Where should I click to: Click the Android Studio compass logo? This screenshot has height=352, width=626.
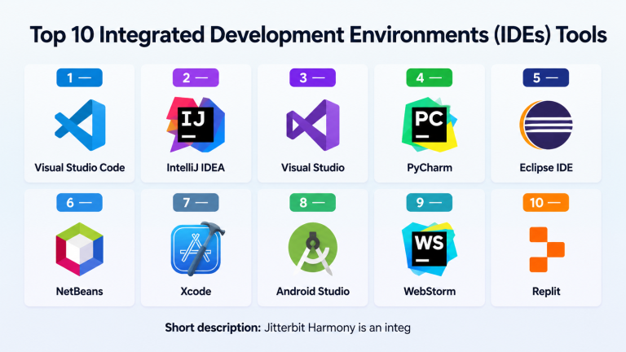click(313, 249)
